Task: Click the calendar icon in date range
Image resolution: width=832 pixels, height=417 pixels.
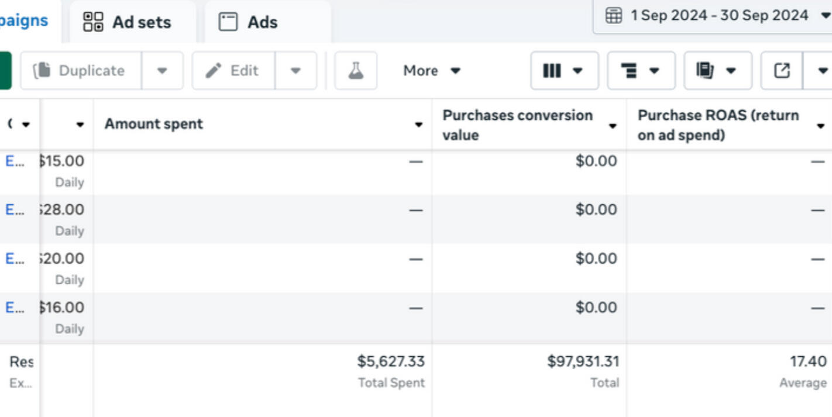Action: point(613,16)
